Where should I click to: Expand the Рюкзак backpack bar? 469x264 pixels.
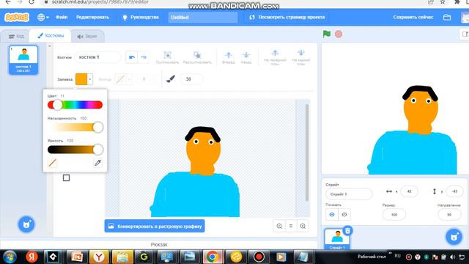tap(159, 244)
